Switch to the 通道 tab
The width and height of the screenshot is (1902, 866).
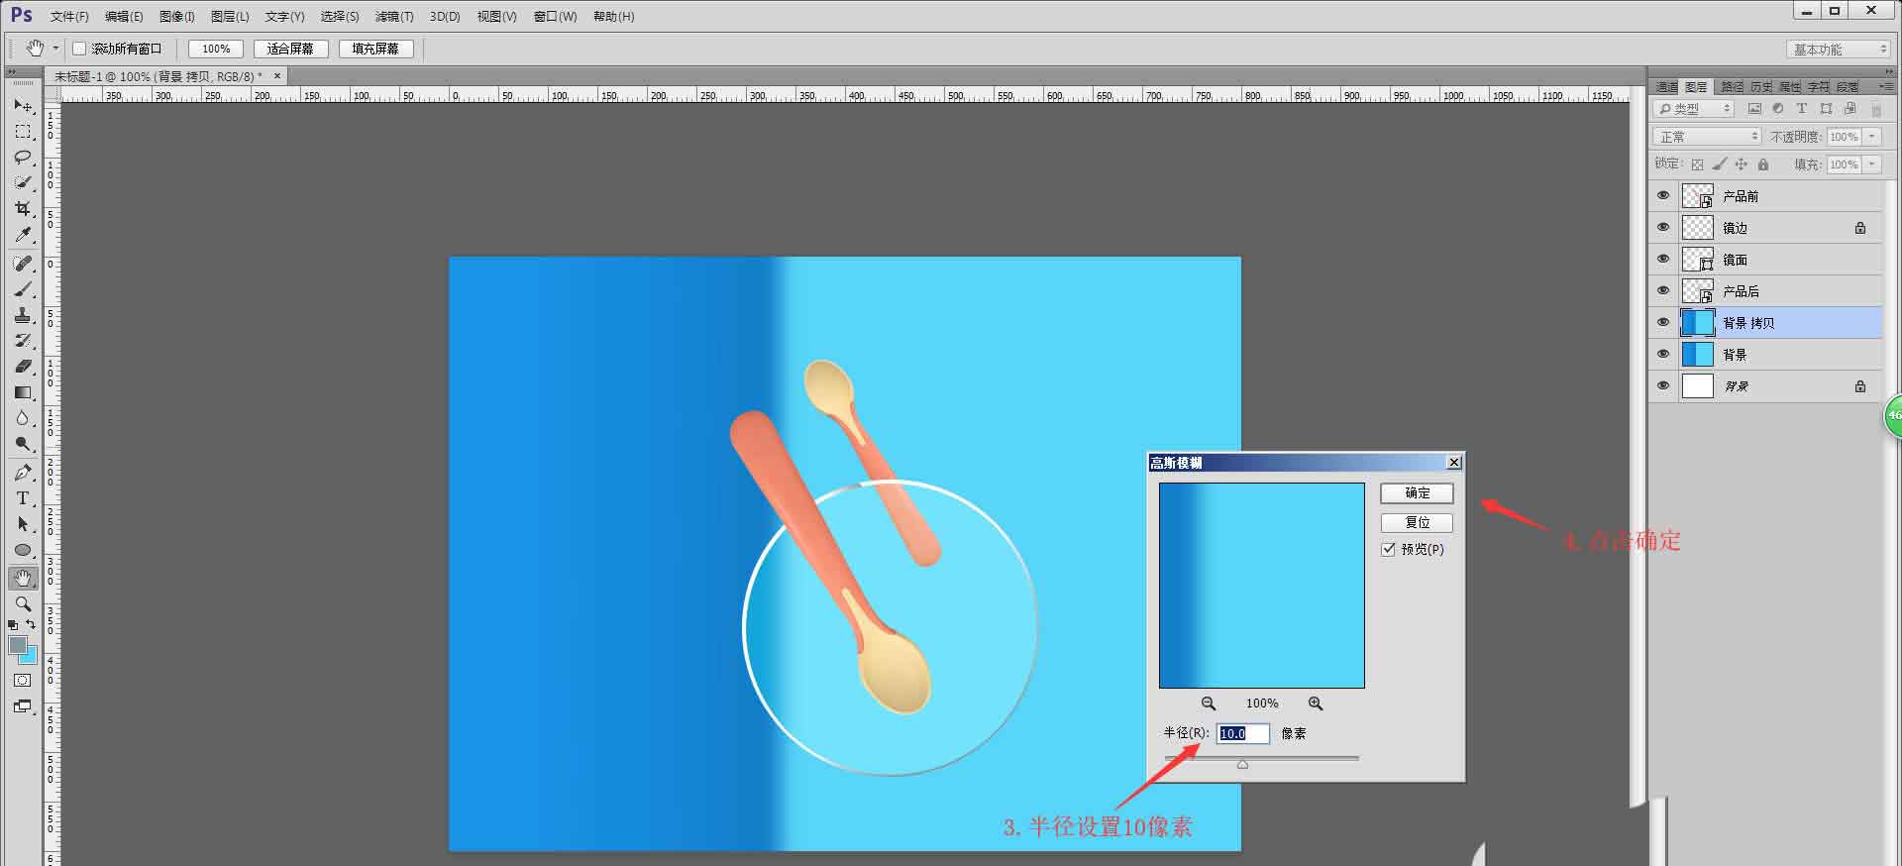1667,87
